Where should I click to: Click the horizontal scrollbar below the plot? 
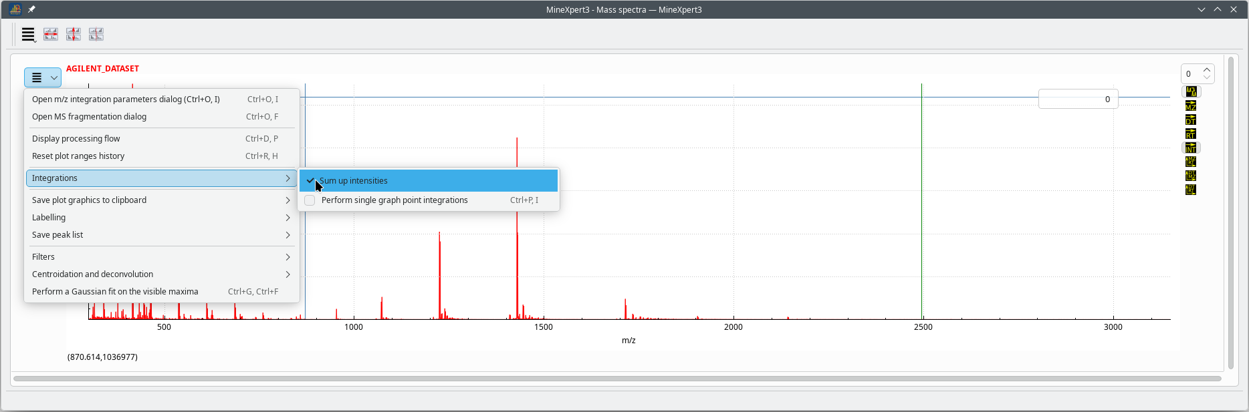(617, 379)
